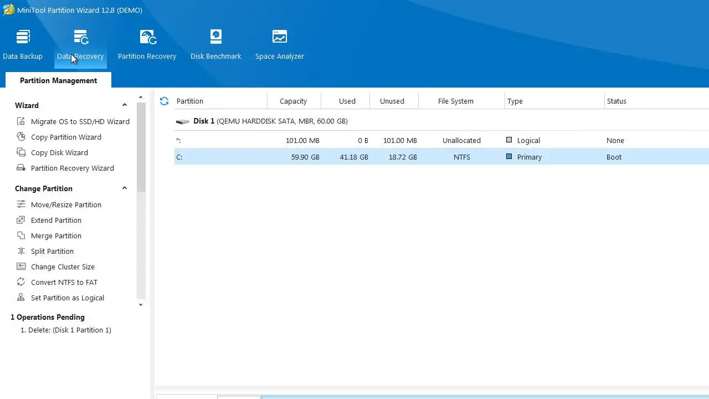
Task: Click the 'None' status cell
Action: click(615, 141)
